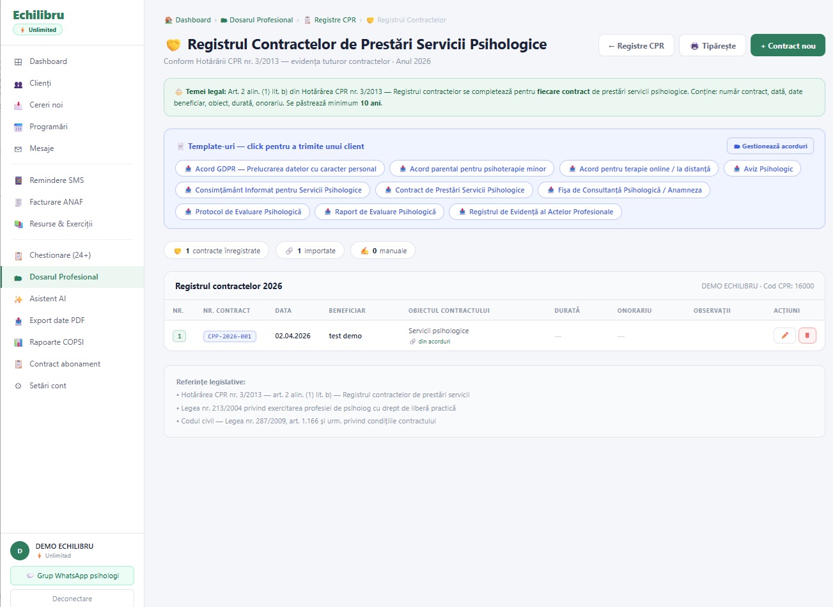Click the '+ Contract nou' button

[788, 45]
